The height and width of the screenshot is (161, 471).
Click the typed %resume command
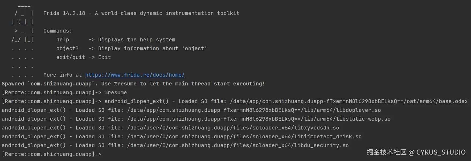point(115,93)
